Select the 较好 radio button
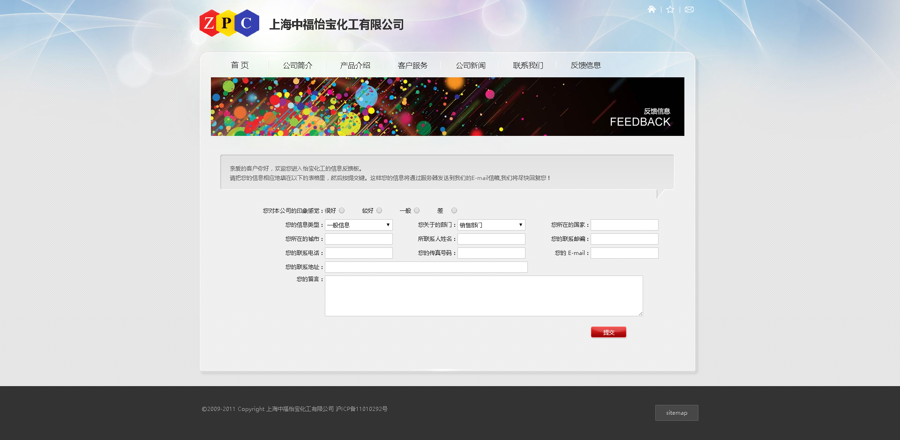The height and width of the screenshot is (440, 900). (379, 210)
